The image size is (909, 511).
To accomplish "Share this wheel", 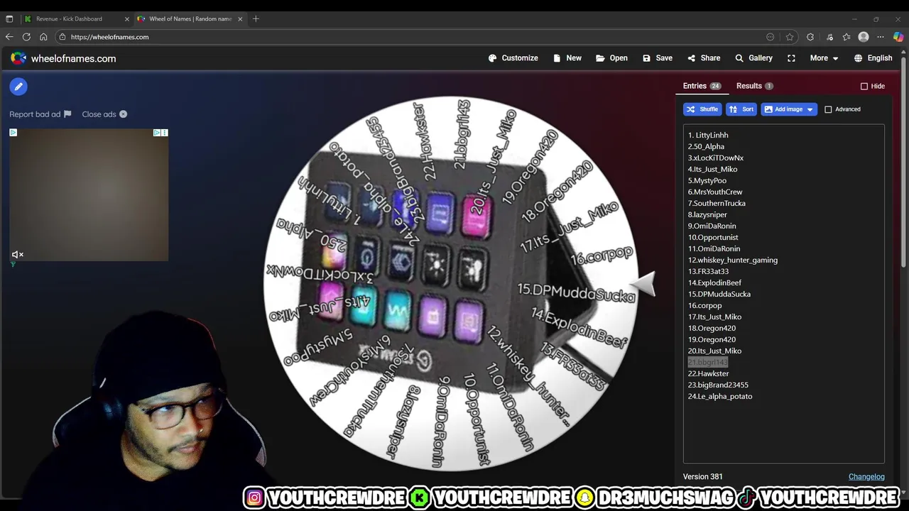I will [703, 58].
